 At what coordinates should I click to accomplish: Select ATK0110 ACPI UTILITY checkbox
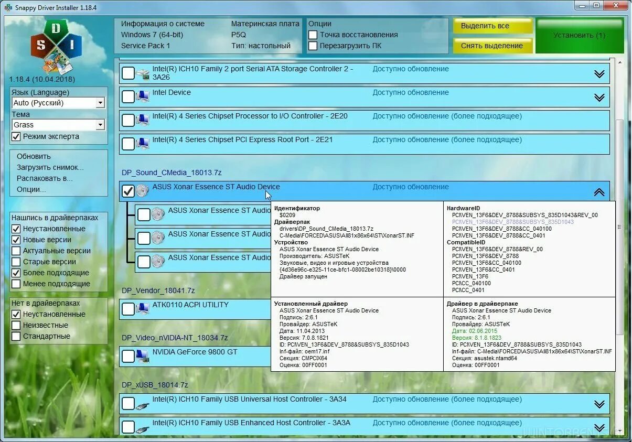coord(128,309)
